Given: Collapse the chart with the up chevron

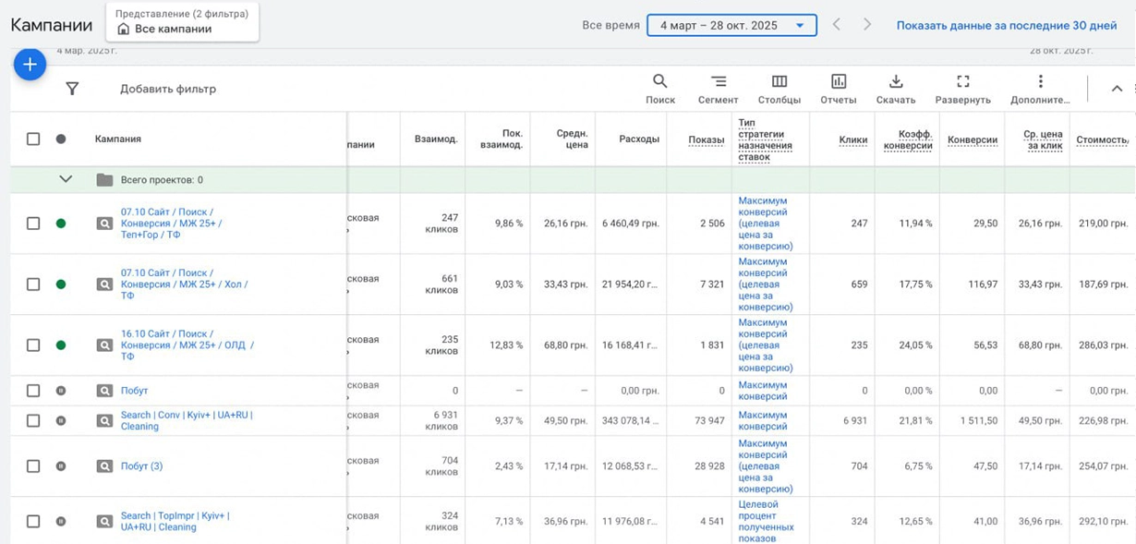Looking at the screenshot, I should pyautogui.click(x=1117, y=89).
